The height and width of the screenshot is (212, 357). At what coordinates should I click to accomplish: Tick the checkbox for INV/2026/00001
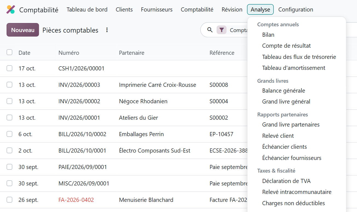[x=10, y=118]
